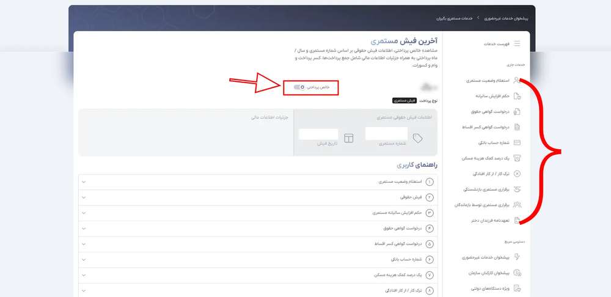
Task: Click the lightning icon for پیشخوان خدمات غیرحضوری
Action: point(517,257)
